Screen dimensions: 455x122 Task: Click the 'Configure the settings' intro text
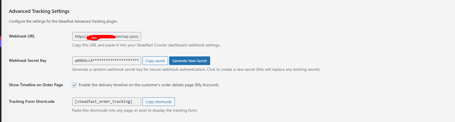(x=63, y=21)
